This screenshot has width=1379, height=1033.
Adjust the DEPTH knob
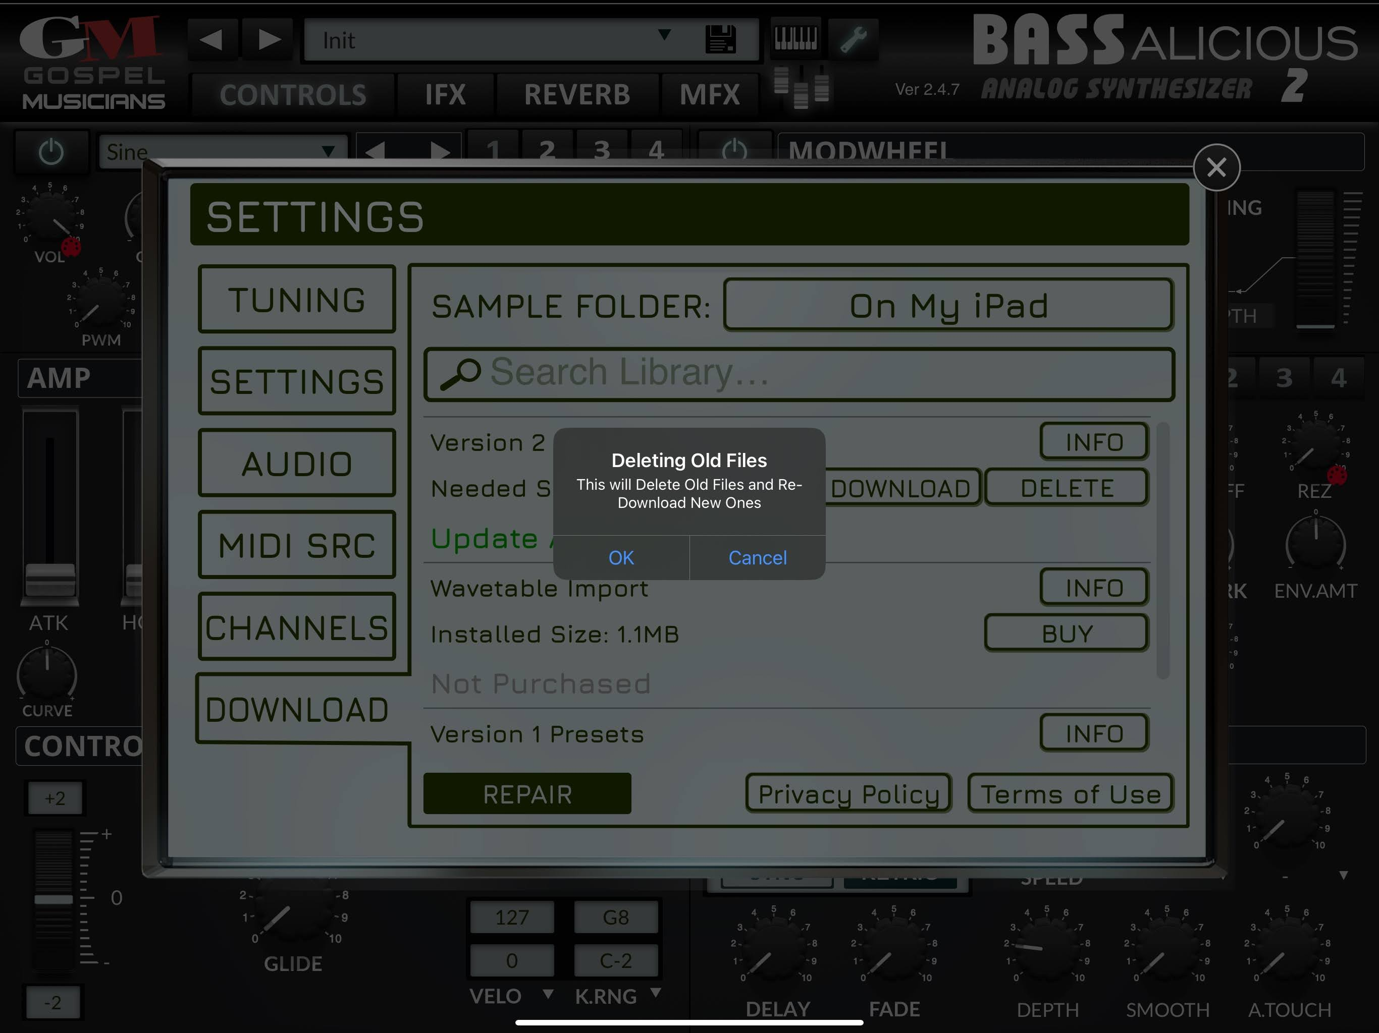tap(1047, 949)
